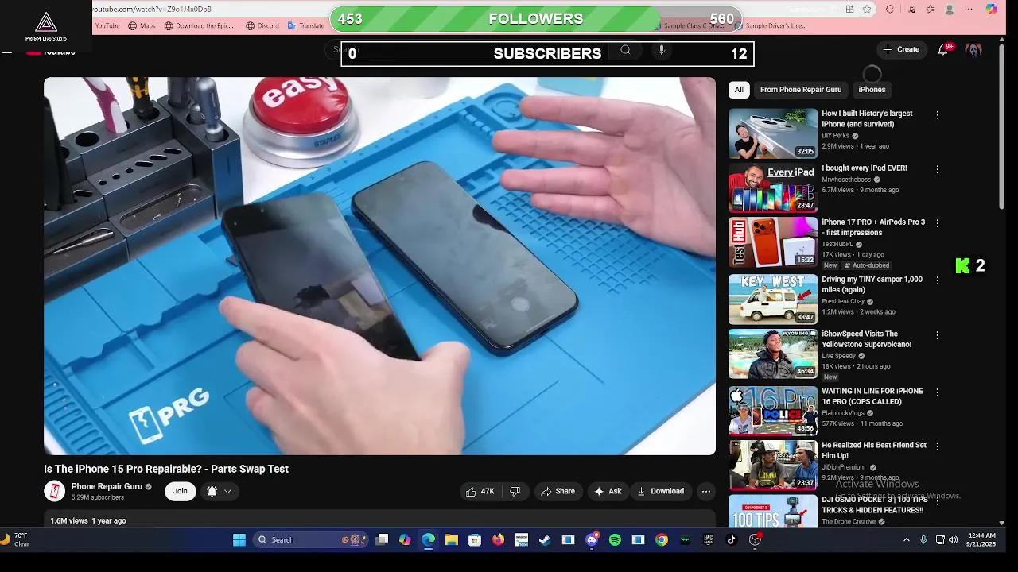Select the iPhones filter chip
1018x572 pixels.
[x=872, y=90]
